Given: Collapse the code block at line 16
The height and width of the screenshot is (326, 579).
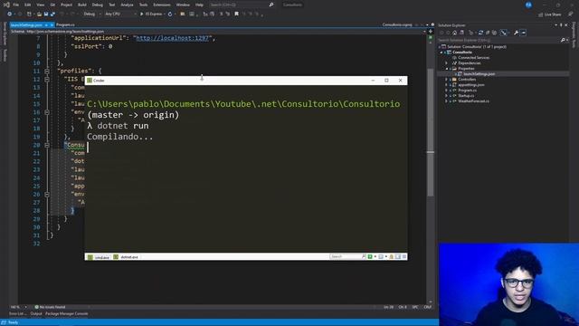Looking at the screenshot, I should (x=47, y=112).
